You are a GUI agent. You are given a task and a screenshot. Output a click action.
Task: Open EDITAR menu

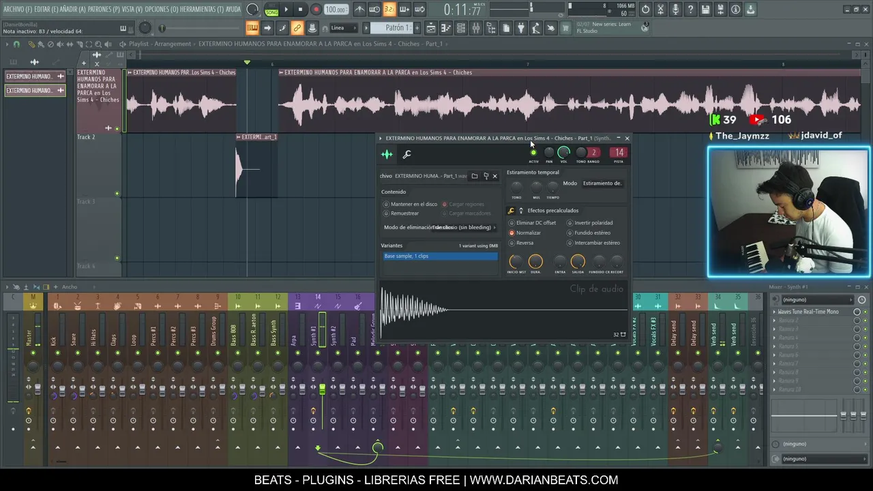(x=46, y=10)
